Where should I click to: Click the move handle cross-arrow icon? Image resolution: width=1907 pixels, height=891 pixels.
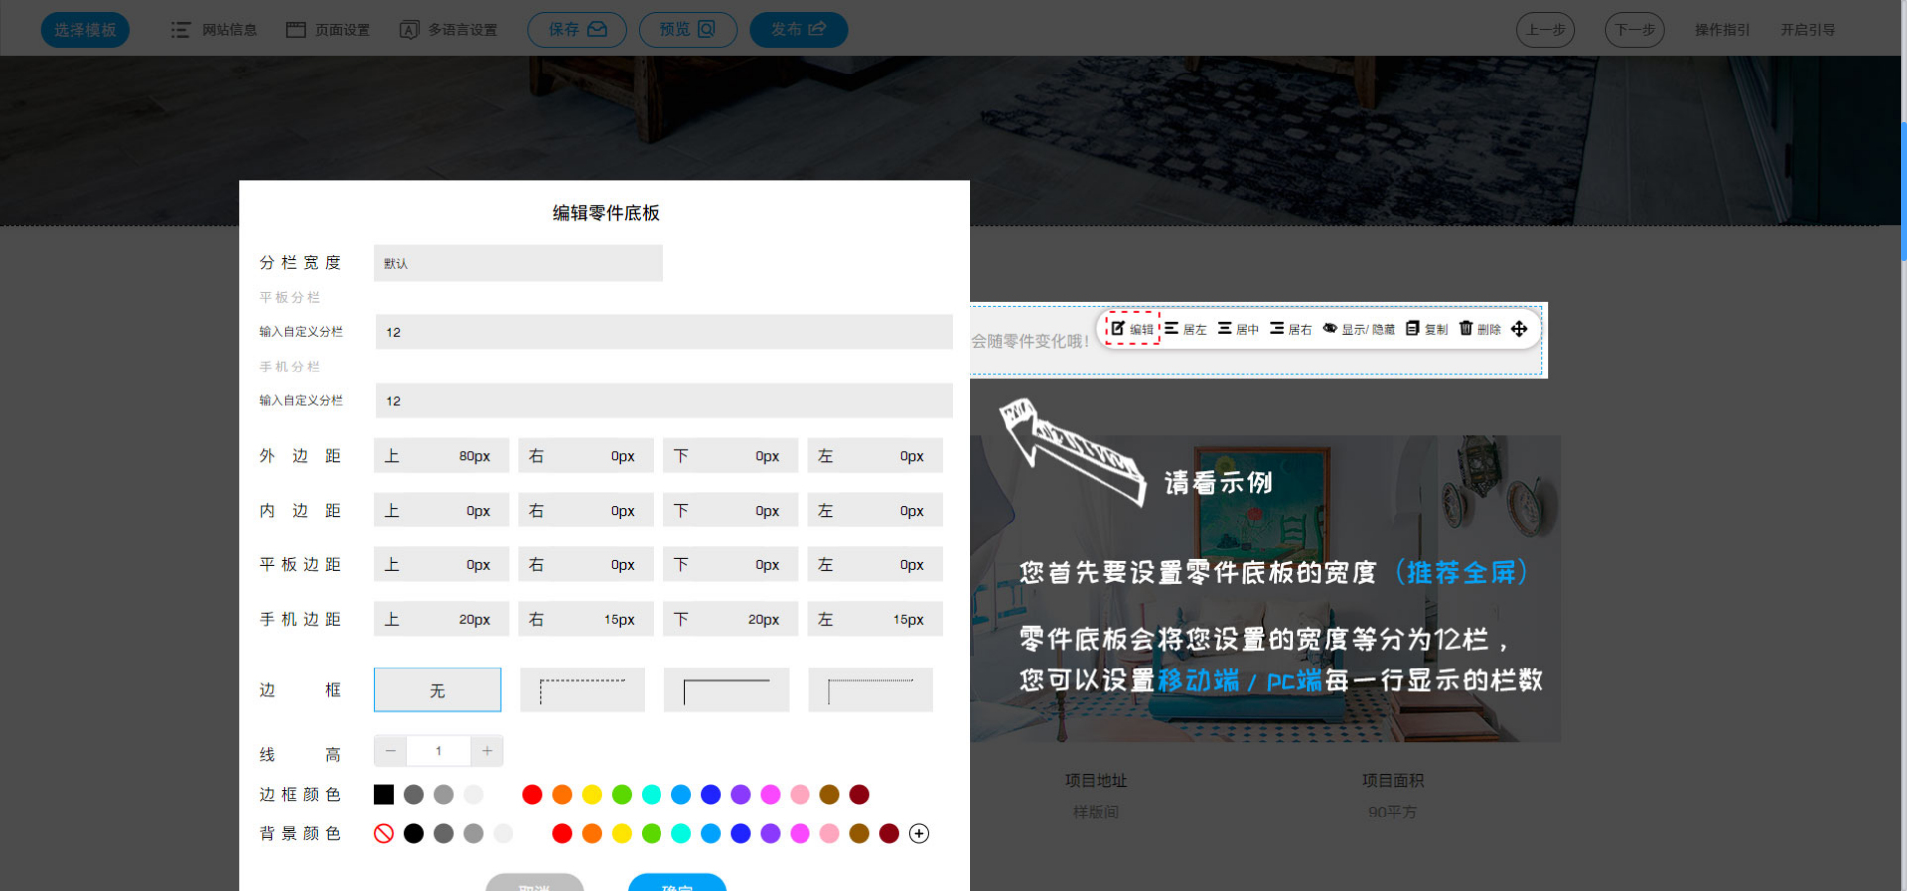tap(1519, 329)
